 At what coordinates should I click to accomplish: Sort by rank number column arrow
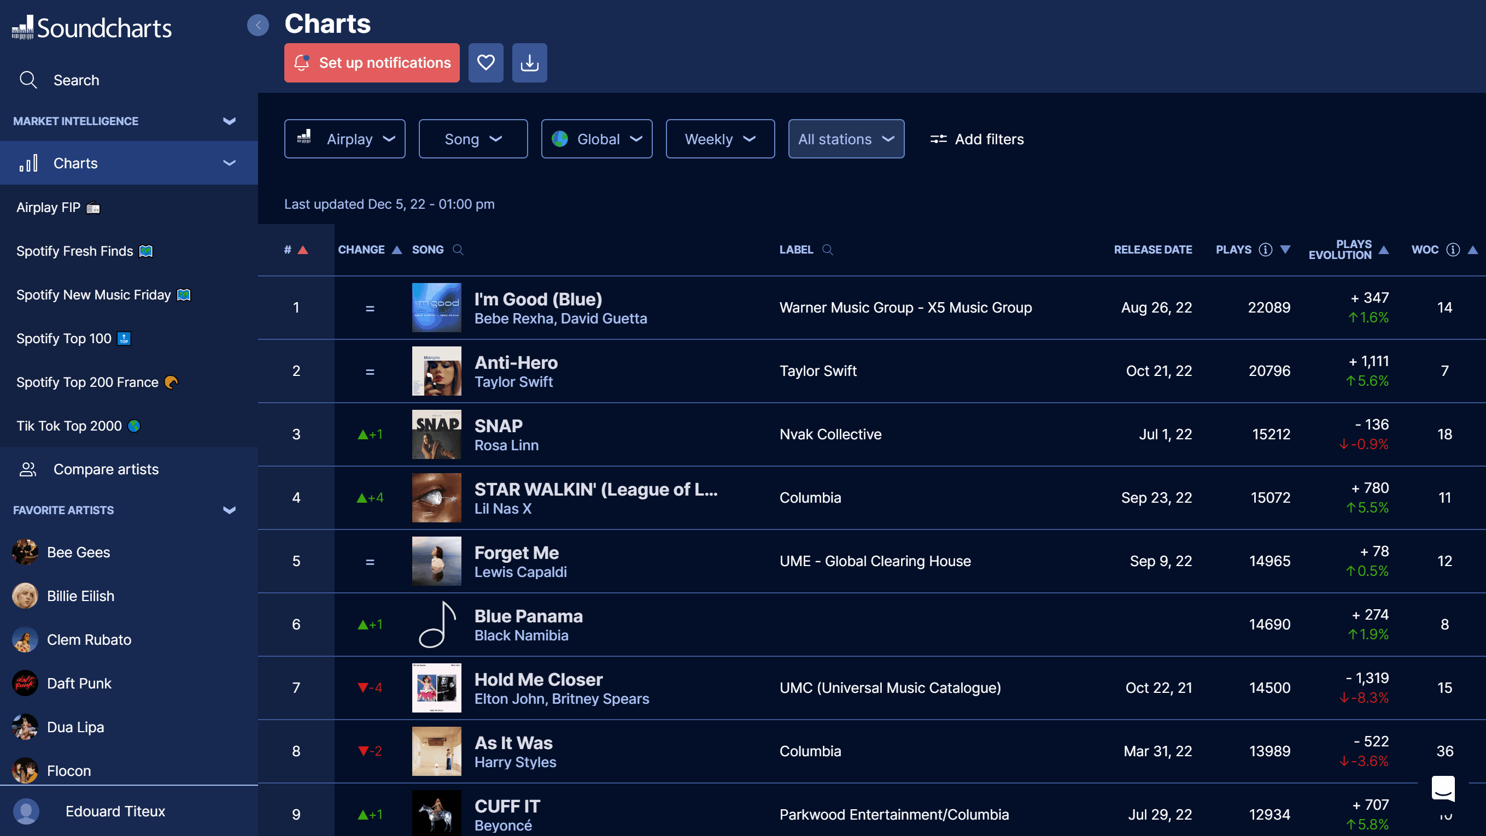coord(303,249)
